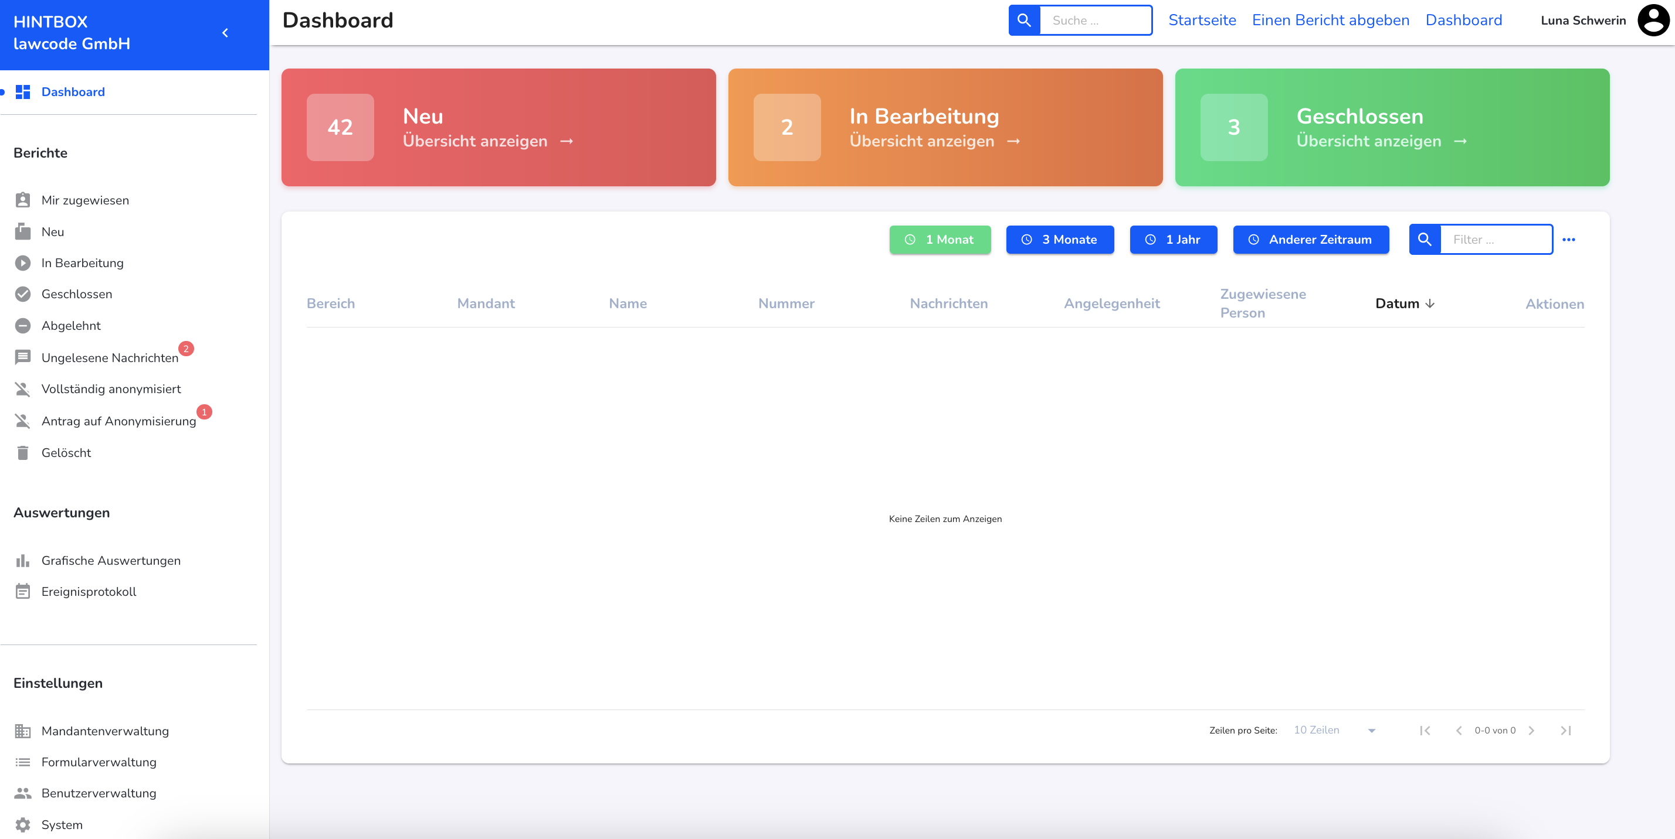Open Antrag auf Anonymisierung entry

[x=119, y=421]
